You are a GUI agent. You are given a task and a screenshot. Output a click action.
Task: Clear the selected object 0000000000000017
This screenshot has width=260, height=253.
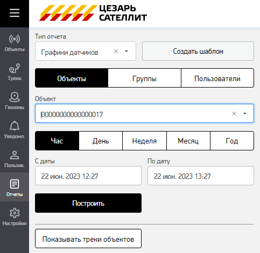[234, 113]
